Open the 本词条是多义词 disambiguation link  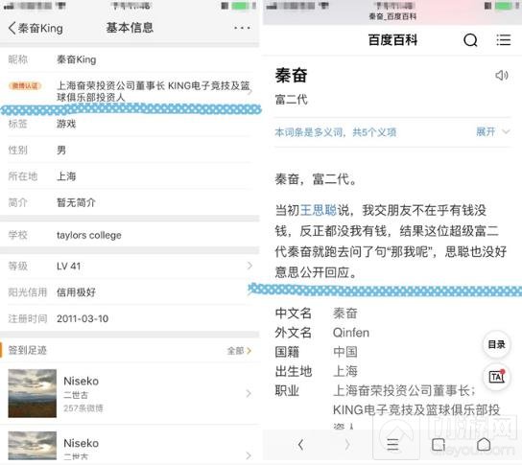click(335, 132)
